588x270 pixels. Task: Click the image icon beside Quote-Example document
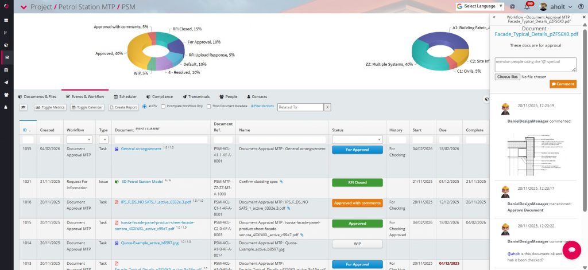[117, 243]
